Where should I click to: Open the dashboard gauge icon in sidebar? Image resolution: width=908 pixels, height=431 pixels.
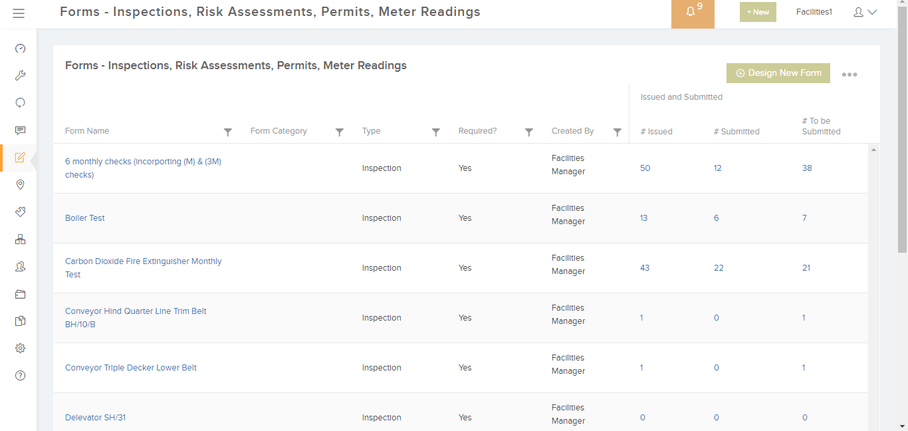(20, 49)
